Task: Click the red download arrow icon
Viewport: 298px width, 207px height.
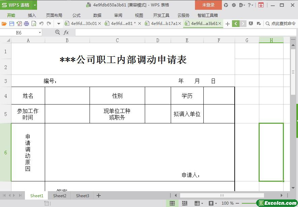Action: [x=261, y=5]
